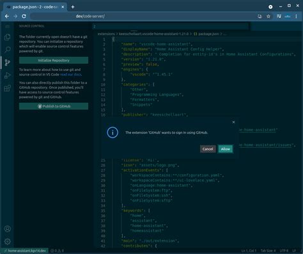Click the 'Ln 1, Col 1' status item
Screen dimensions: 303x254
[249, 251]
